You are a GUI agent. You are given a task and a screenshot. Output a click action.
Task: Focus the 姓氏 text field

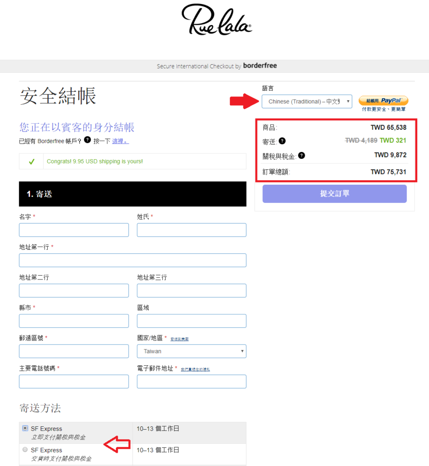(192, 230)
